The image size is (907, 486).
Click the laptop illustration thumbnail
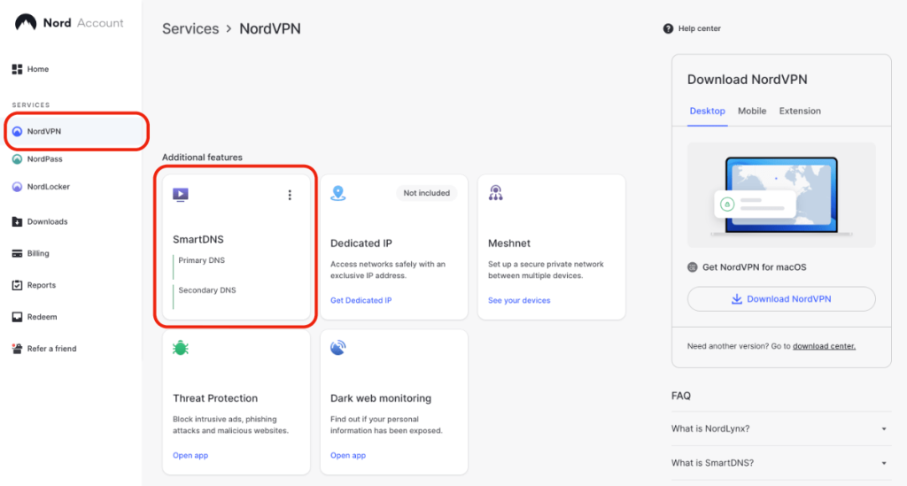[781, 195]
